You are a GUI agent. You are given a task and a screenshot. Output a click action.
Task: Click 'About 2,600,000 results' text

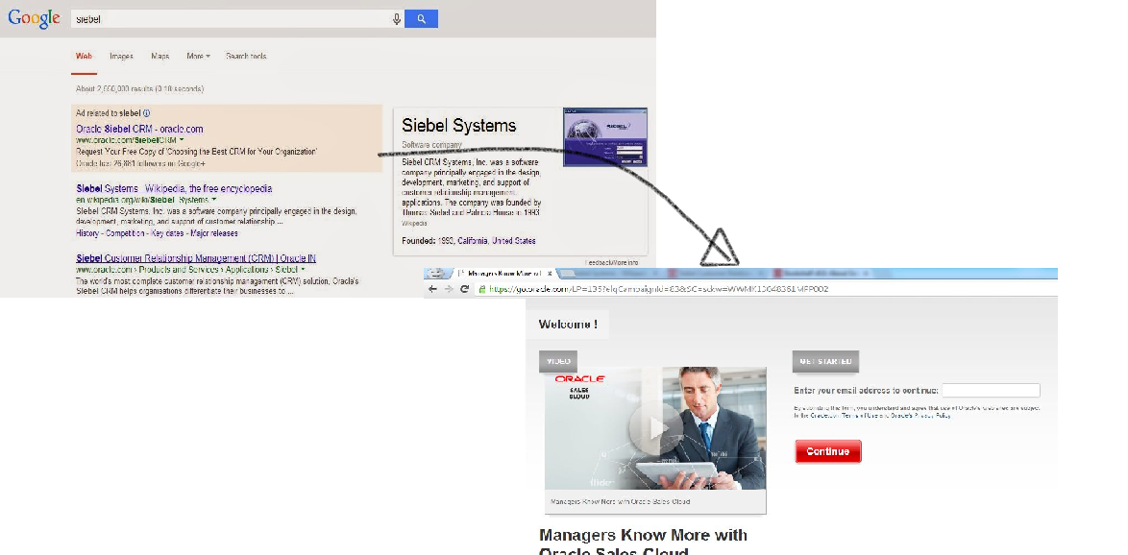(x=139, y=89)
